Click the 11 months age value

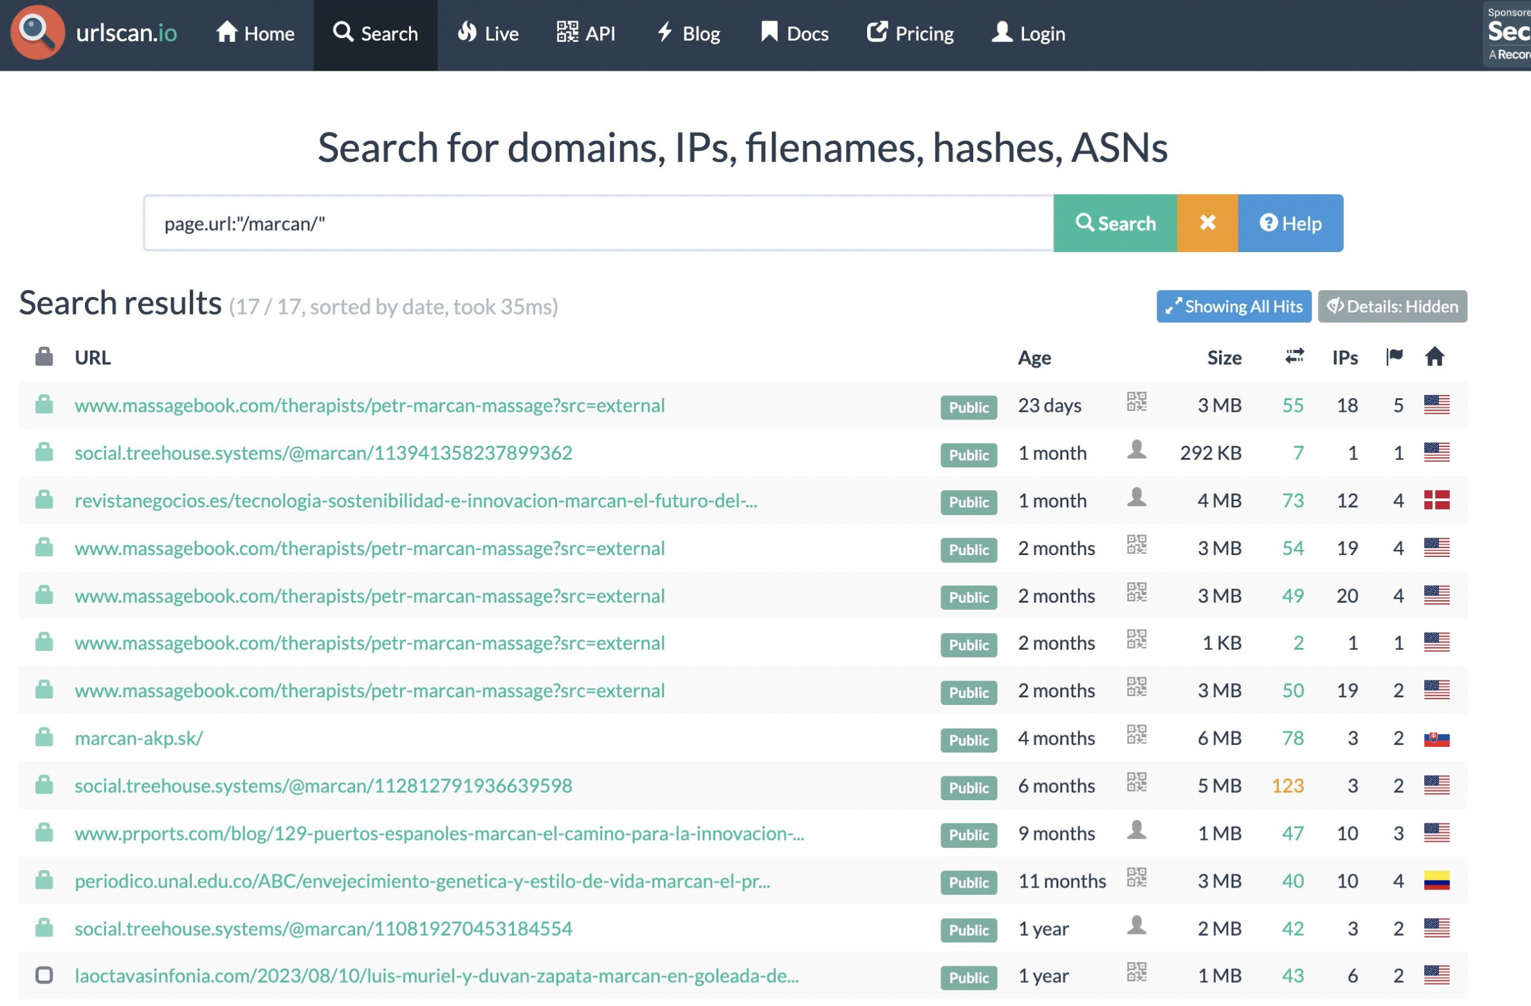1062,881
